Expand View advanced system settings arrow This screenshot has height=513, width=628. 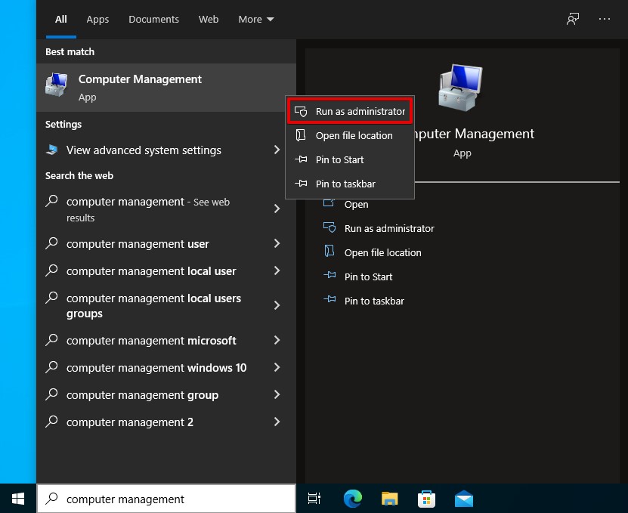[277, 150]
